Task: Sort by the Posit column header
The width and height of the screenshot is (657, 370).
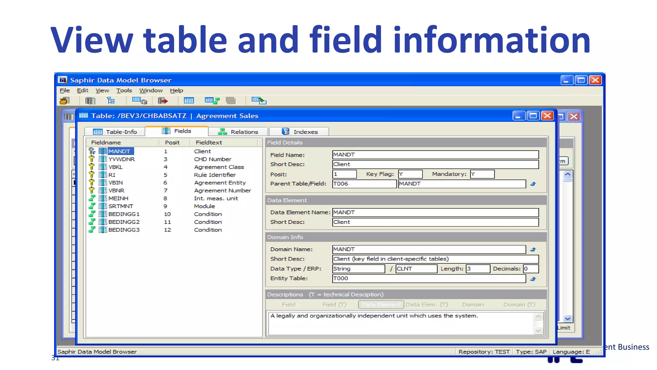Action: click(175, 143)
